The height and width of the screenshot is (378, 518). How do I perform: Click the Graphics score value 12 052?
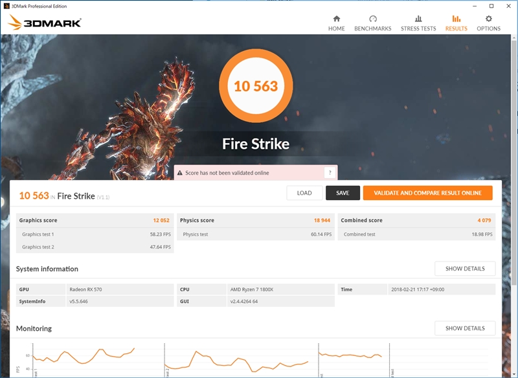click(161, 220)
